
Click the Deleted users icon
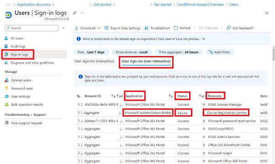click(7, 80)
